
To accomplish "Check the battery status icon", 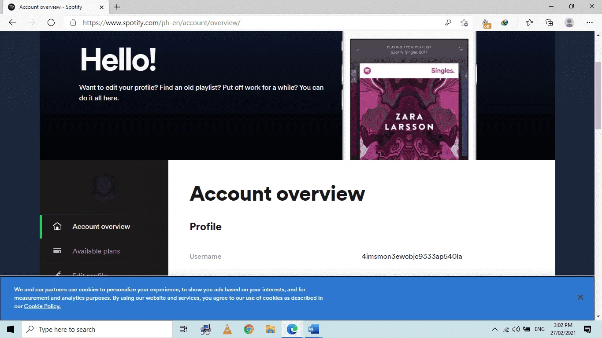I will coord(527,329).
